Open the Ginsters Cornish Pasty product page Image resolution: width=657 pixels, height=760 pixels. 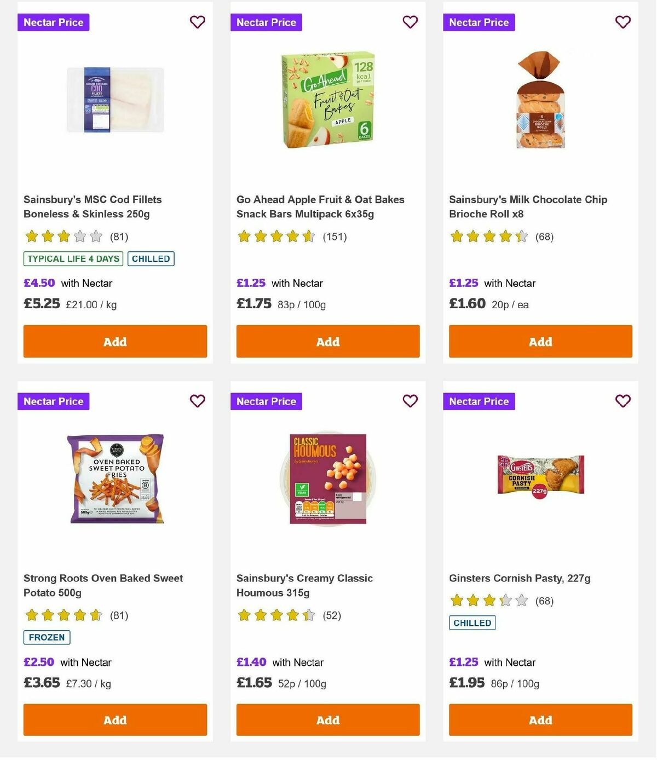[x=520, y=578]
